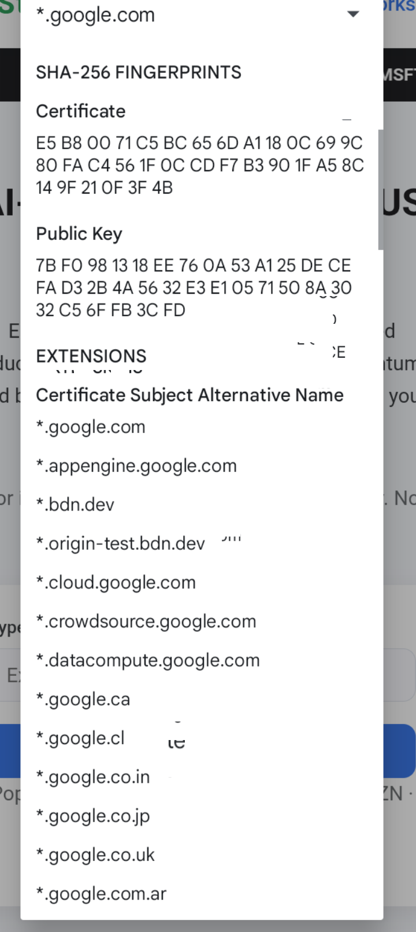
Task: Click the Certificate fingerprint hex value
Action: (200, 165)
